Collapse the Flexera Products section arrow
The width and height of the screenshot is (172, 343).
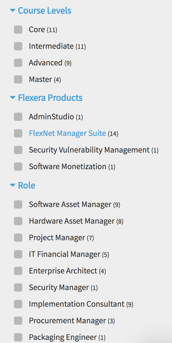click(12, 98)
